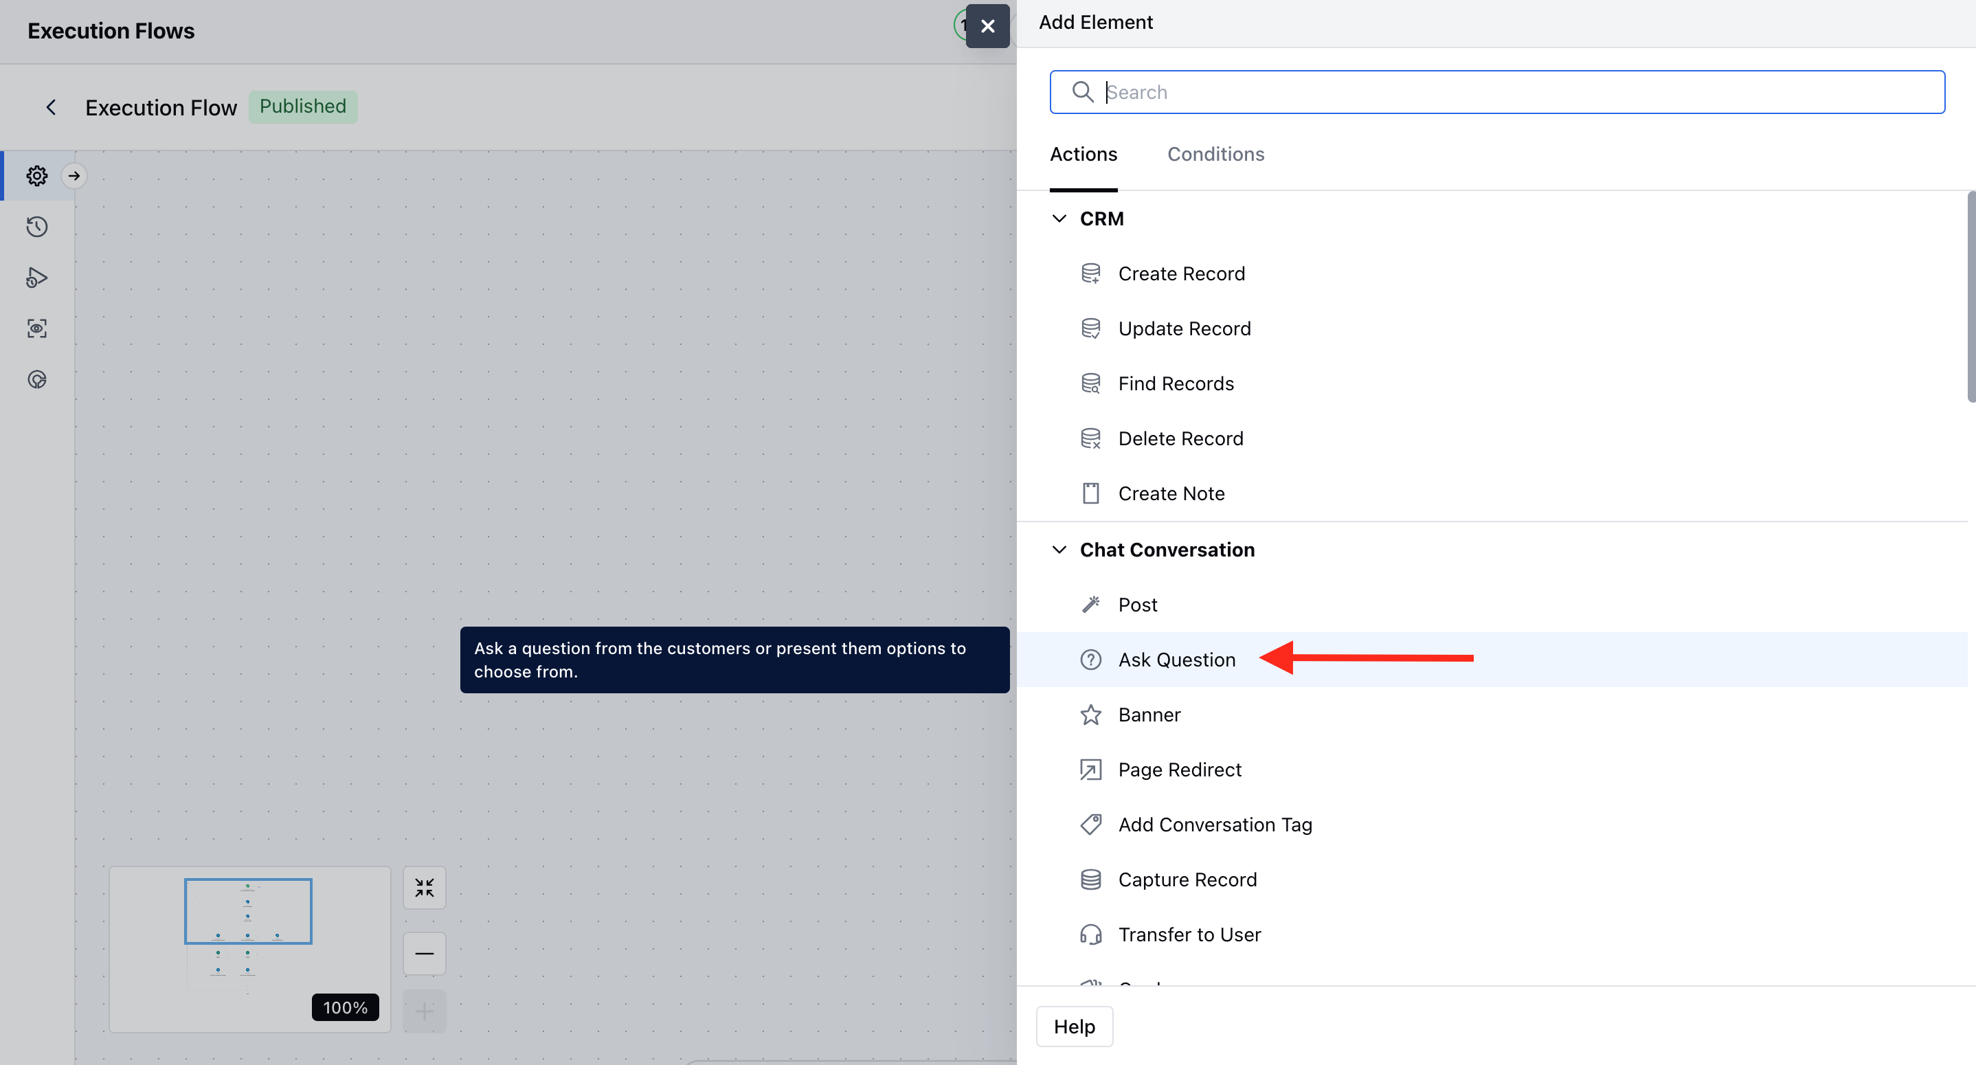Expand sidebar with arrow button
This screenshot has width=1976, height=1065.
click(74, 176)
